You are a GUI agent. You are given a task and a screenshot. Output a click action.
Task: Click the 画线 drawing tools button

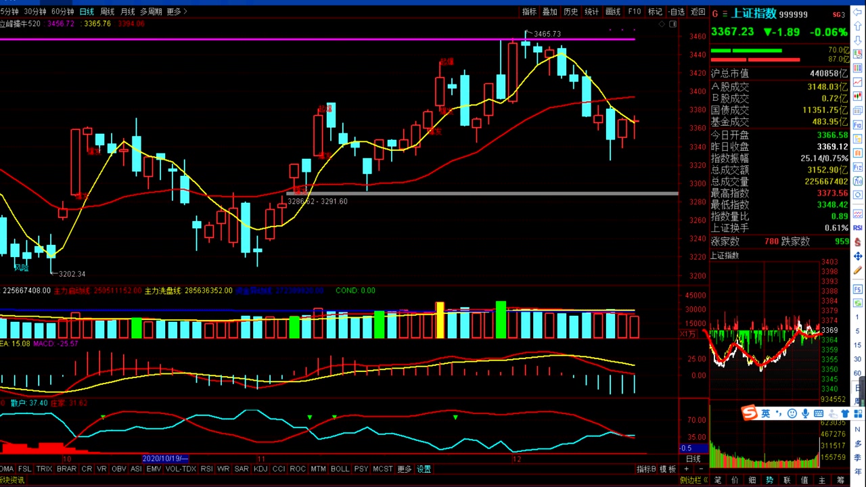[613, 11]
